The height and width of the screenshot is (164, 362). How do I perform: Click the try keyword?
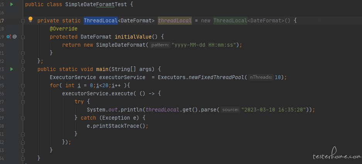click(x=79, y=101)
